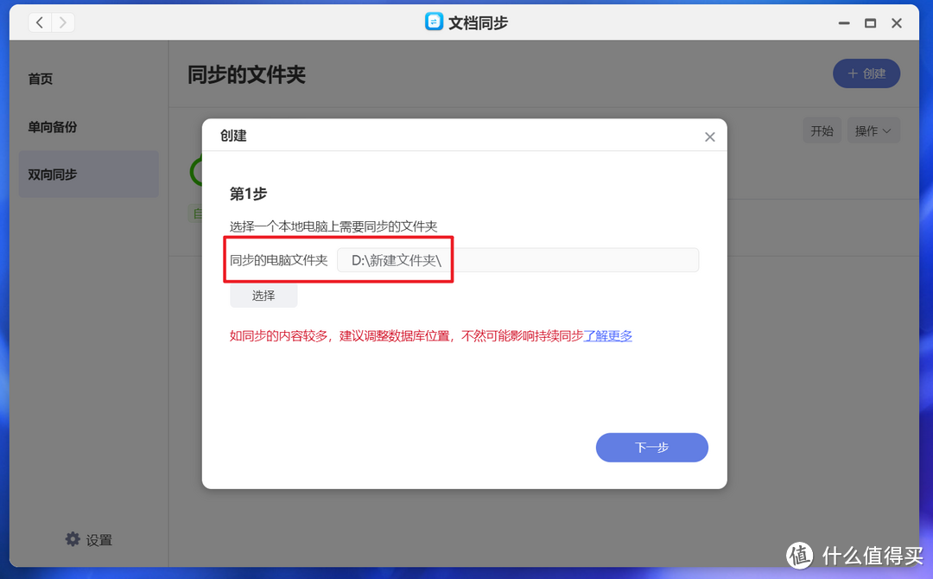Click 下一步 to proceed to next step
This screenshot has height=579, width=933.
[x=651, y=447]
